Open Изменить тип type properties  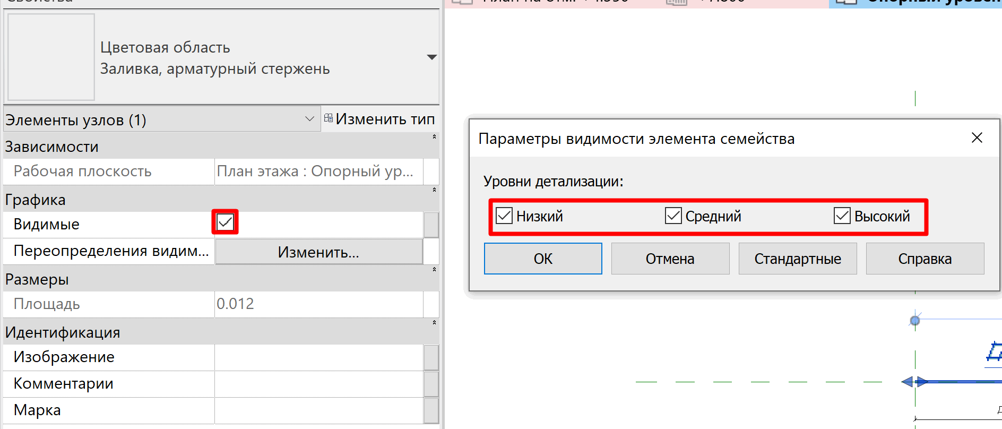tap(380, 119)
